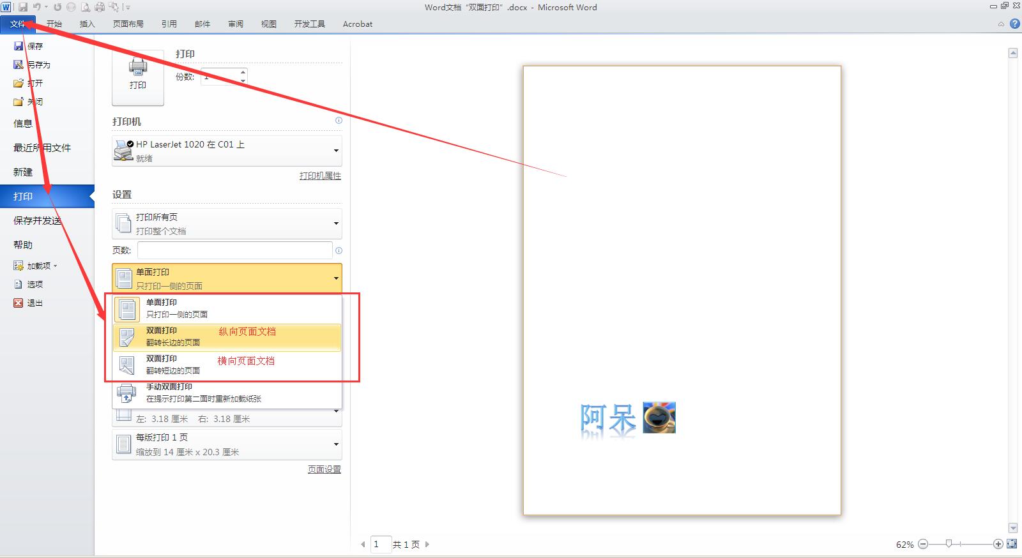The image size is (1022, 558).
Task: Click the 打印机属性 link
Action: click(x=320, y=176)
